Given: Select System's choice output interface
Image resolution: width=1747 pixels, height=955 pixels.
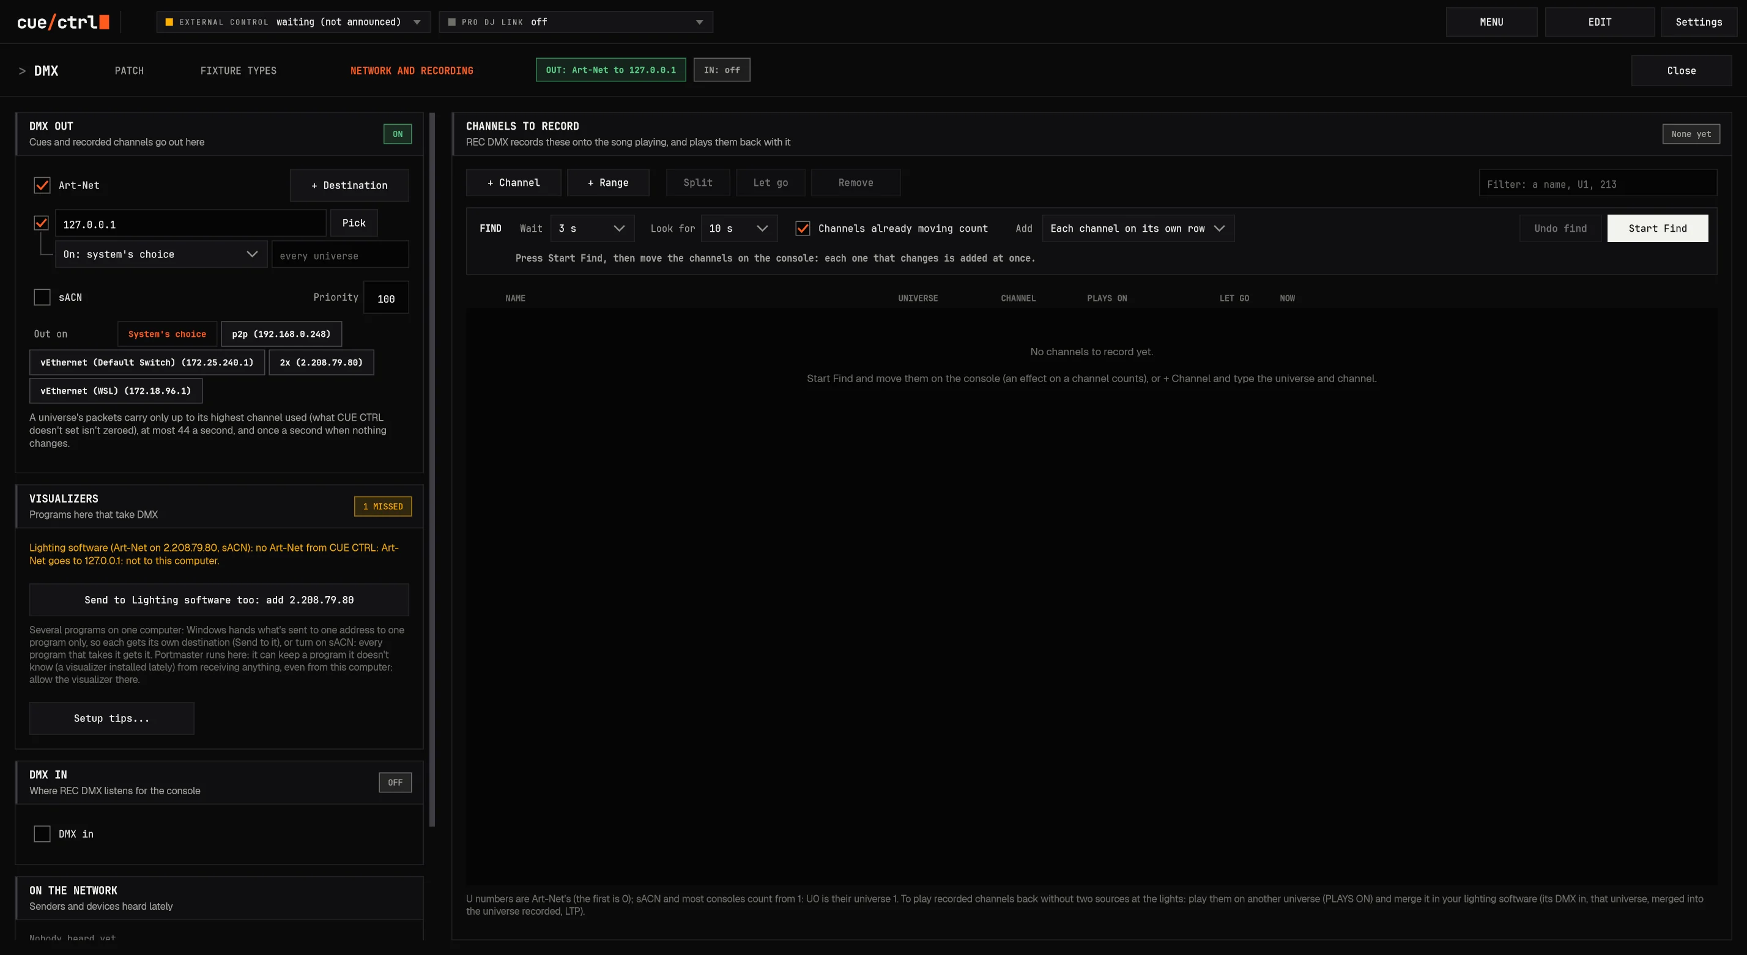Looking at the screenshot, I should point(167,333).
